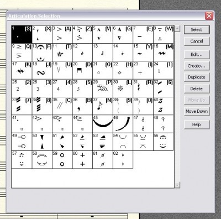Select the open circle articulation in cell 59
Viewport: 221px width, 219px height.
click(x=62, y=160)
